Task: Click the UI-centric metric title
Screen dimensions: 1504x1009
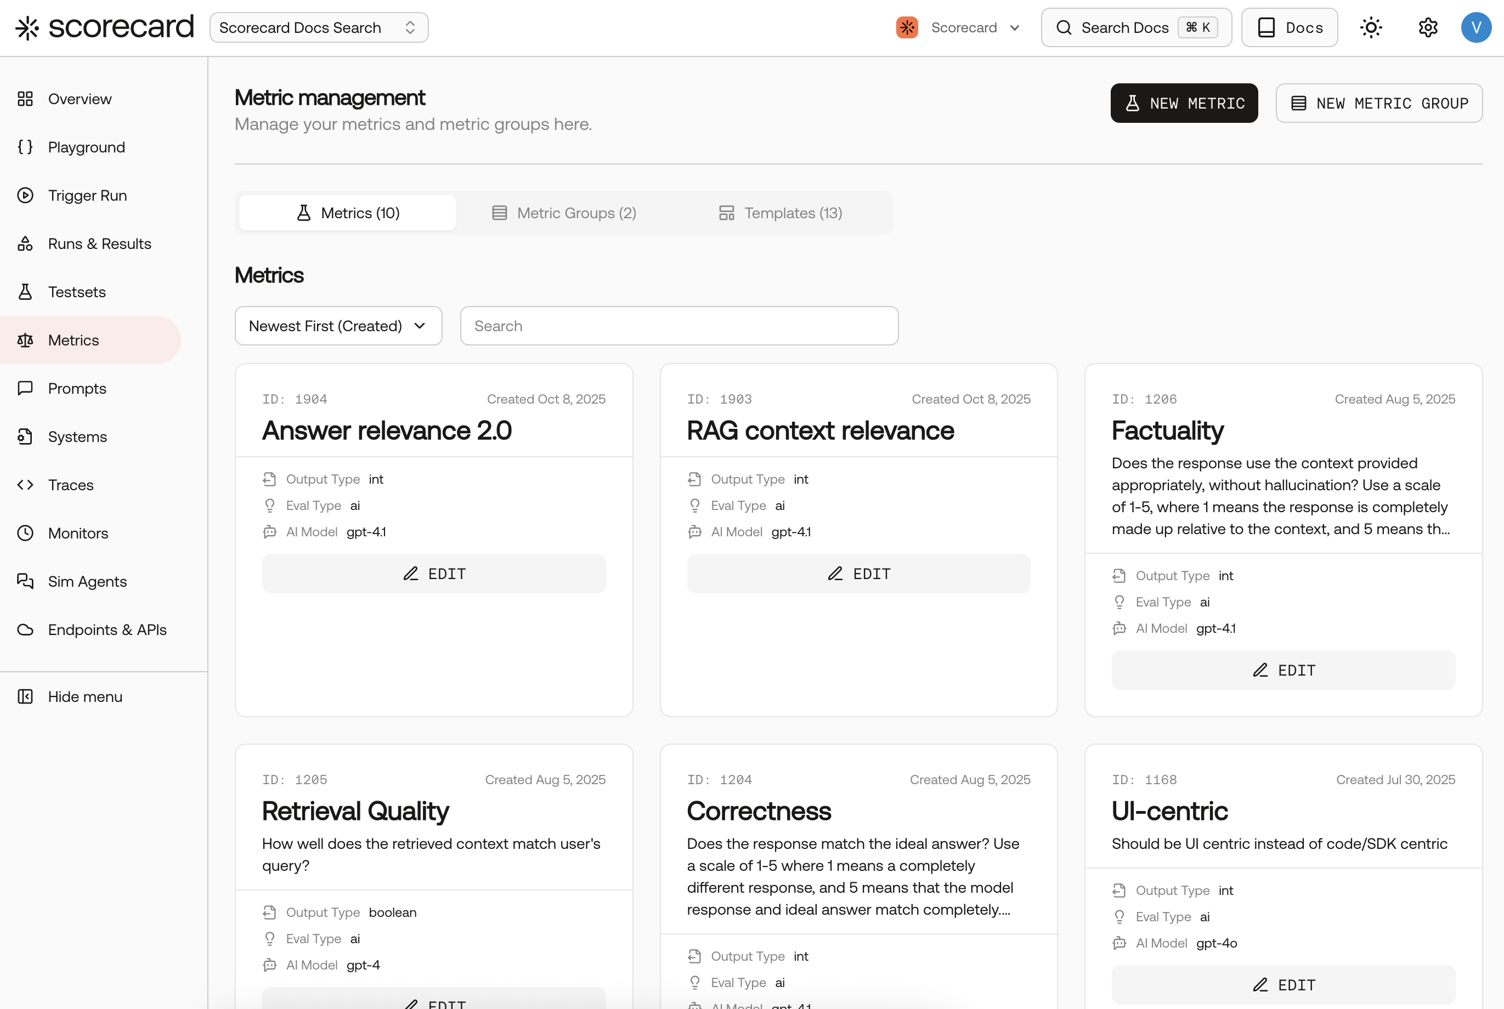Action: (x=1169, y=811)
